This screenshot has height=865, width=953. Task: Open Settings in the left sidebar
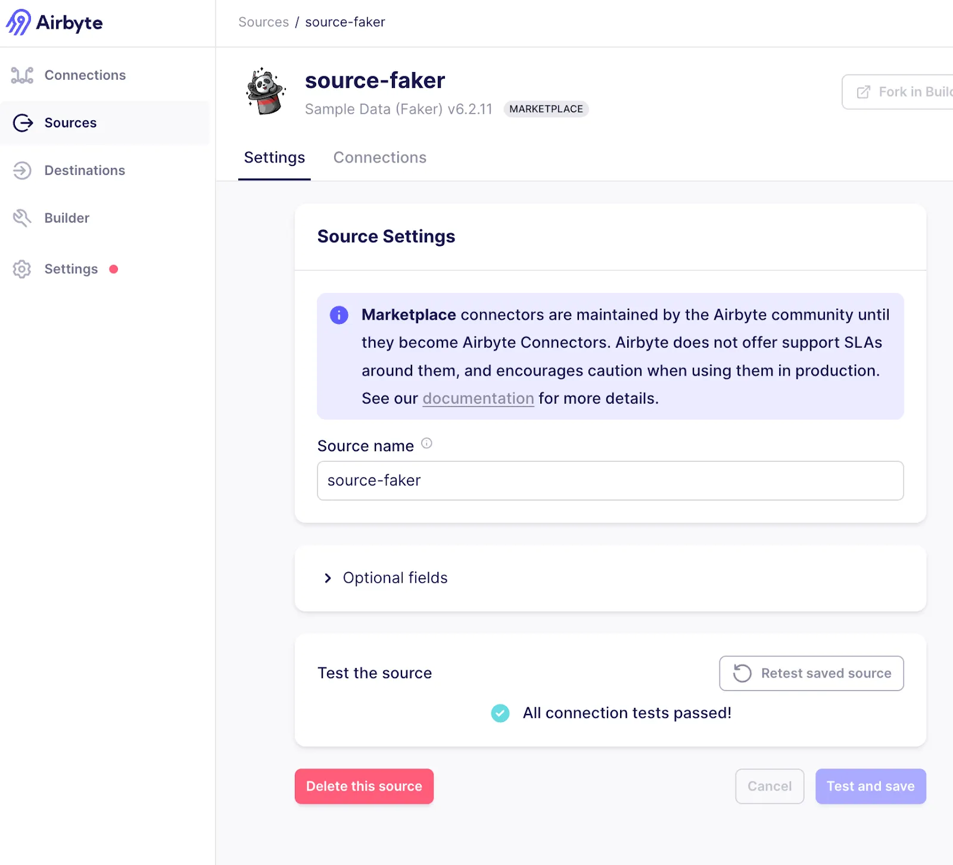tap(105, 269)
